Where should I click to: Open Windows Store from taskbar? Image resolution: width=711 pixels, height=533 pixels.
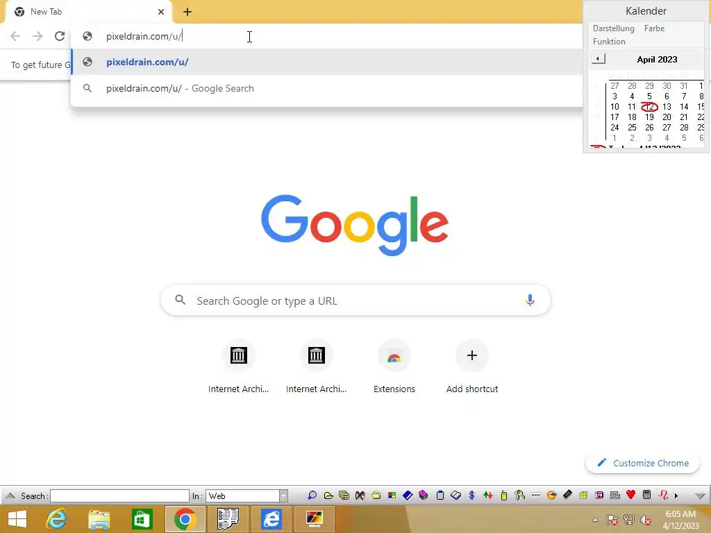pos(142,519)
